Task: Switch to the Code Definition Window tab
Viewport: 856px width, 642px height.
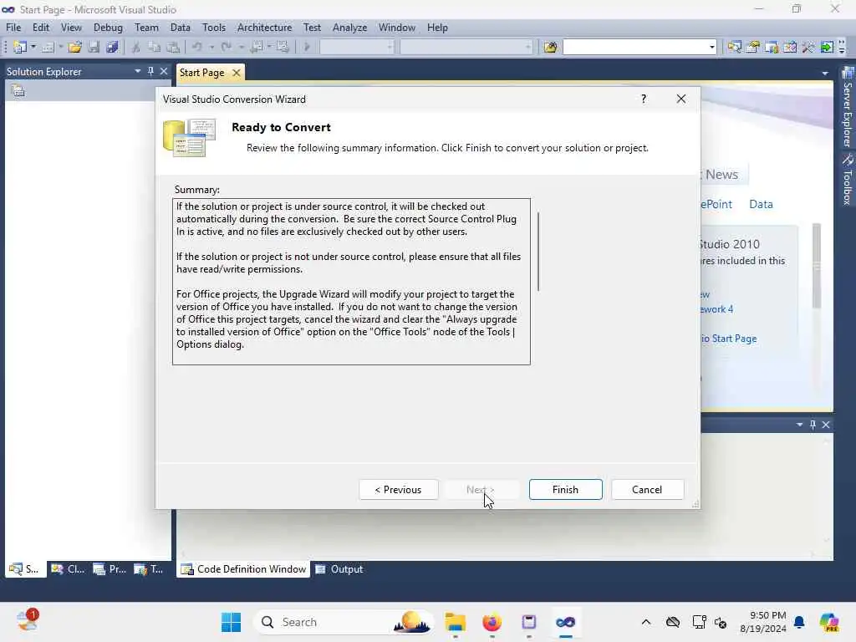Action: pyautogui.click(x=243, y=569)
